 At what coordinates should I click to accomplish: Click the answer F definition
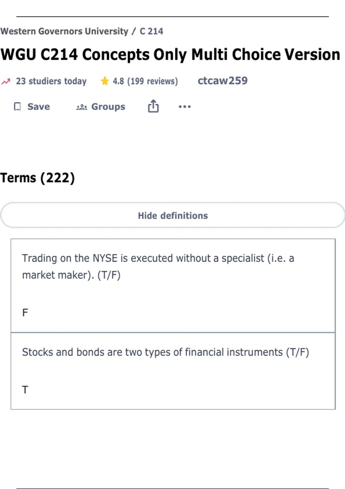[25, 312]
